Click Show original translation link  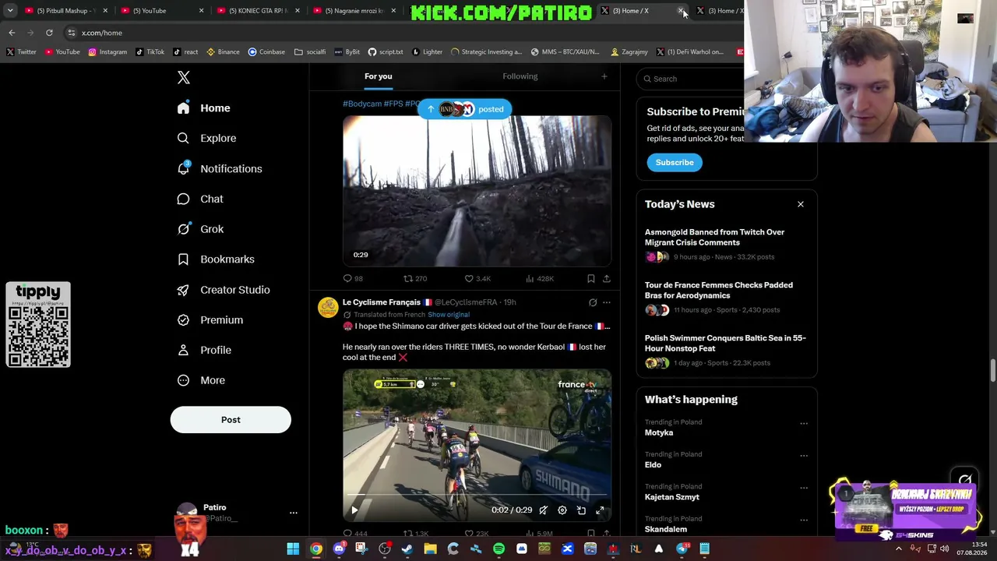(x=449, y=315)
